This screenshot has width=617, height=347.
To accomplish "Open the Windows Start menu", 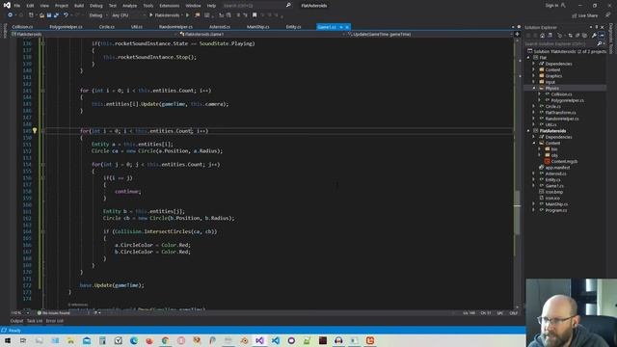I will pyautogui.click(x=8, y=340).
